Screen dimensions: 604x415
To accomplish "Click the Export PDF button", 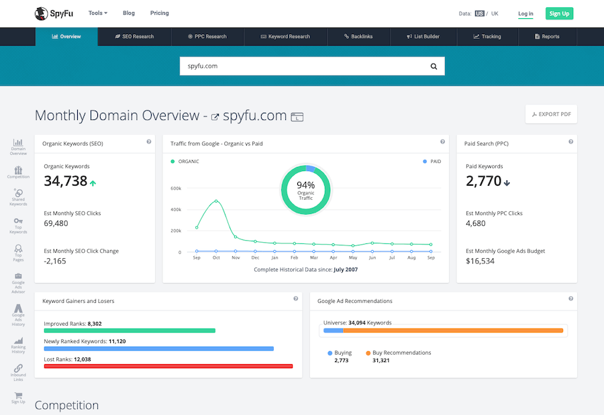I will click(x=551, y=115).
